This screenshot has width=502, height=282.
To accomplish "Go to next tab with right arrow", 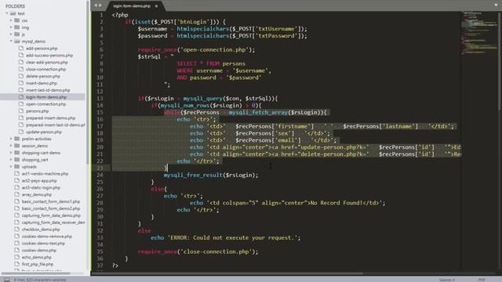I will coord(100,5).
